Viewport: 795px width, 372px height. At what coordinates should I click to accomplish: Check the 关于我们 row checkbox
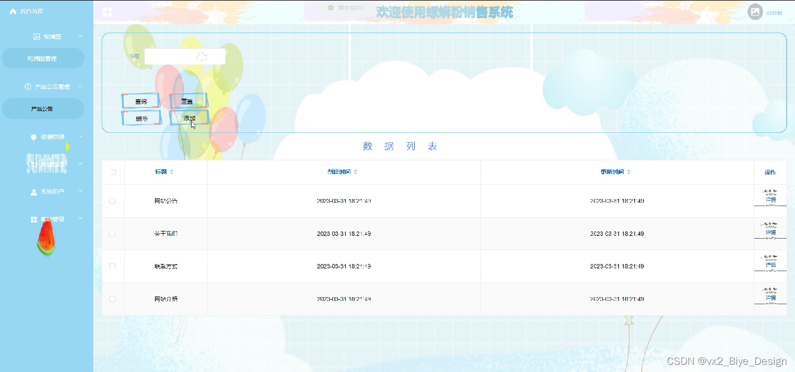(113, 234)
